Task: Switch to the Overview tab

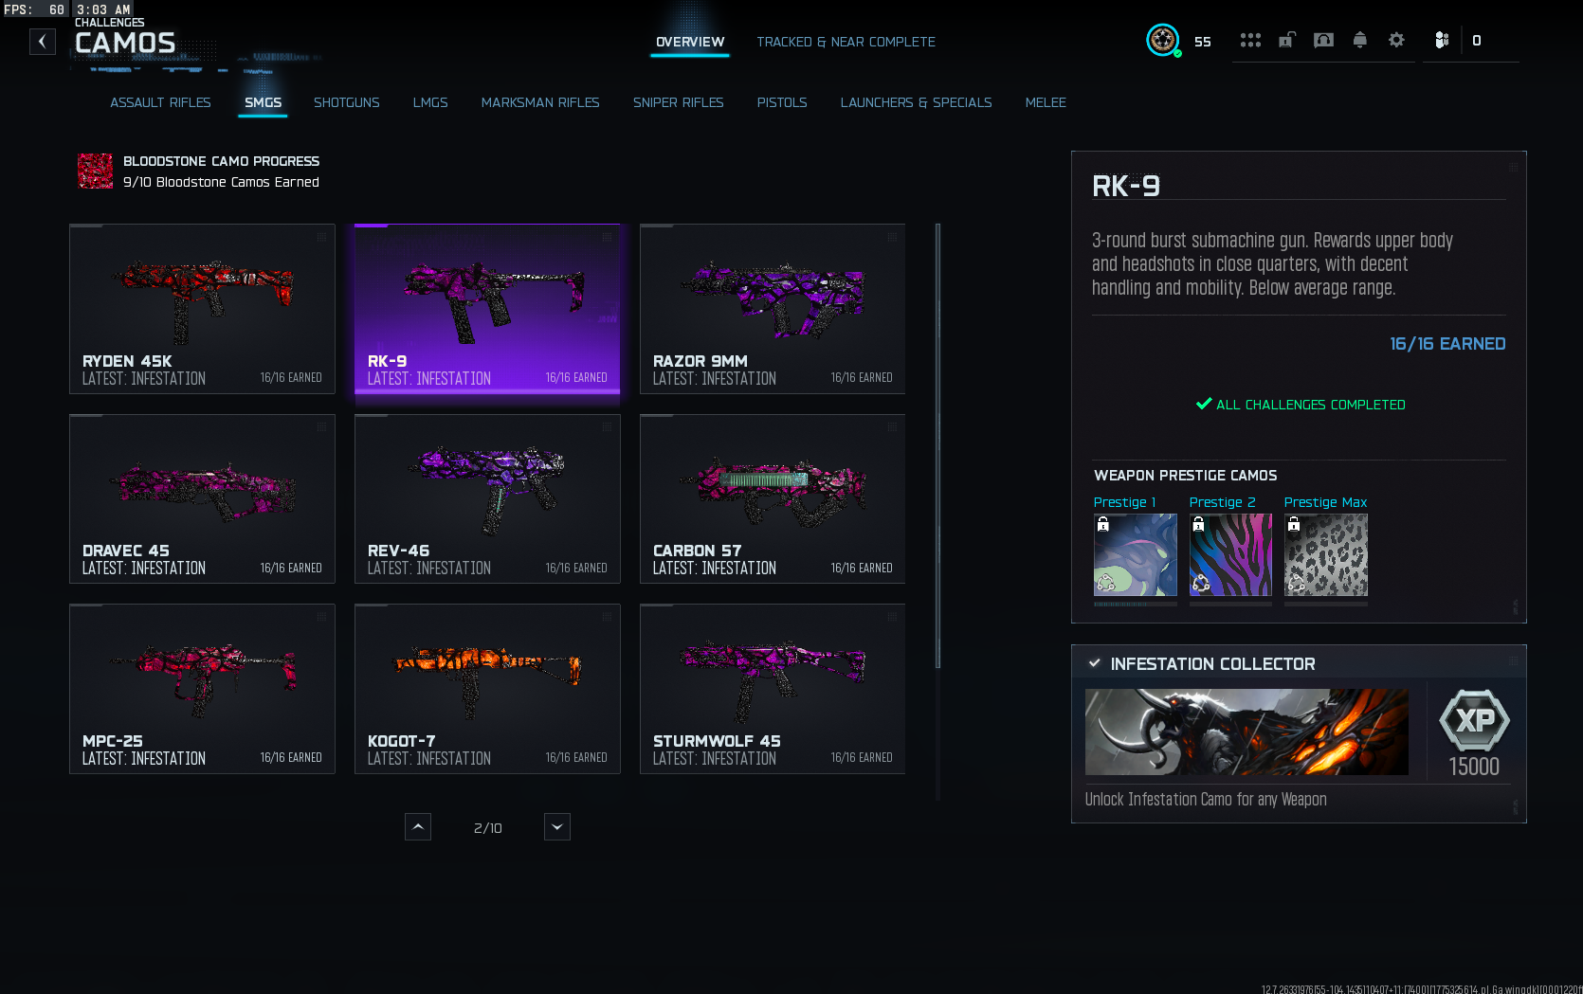Action: click(690, 42)
